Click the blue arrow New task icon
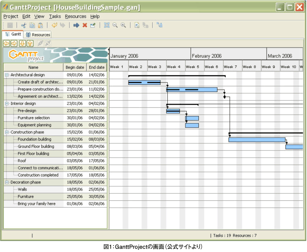 (x=76, y=25)
